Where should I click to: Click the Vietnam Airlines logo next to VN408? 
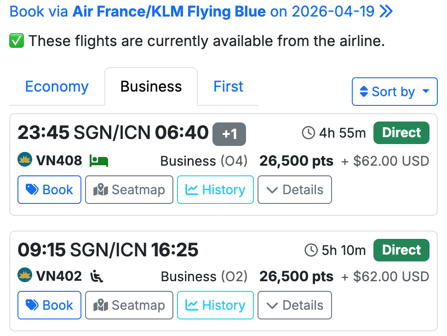pyautogui.click(x=24, y=160)
